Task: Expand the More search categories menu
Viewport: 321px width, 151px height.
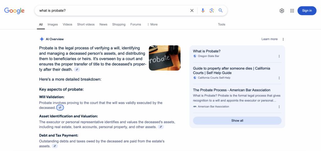Action: click(152, 24)
